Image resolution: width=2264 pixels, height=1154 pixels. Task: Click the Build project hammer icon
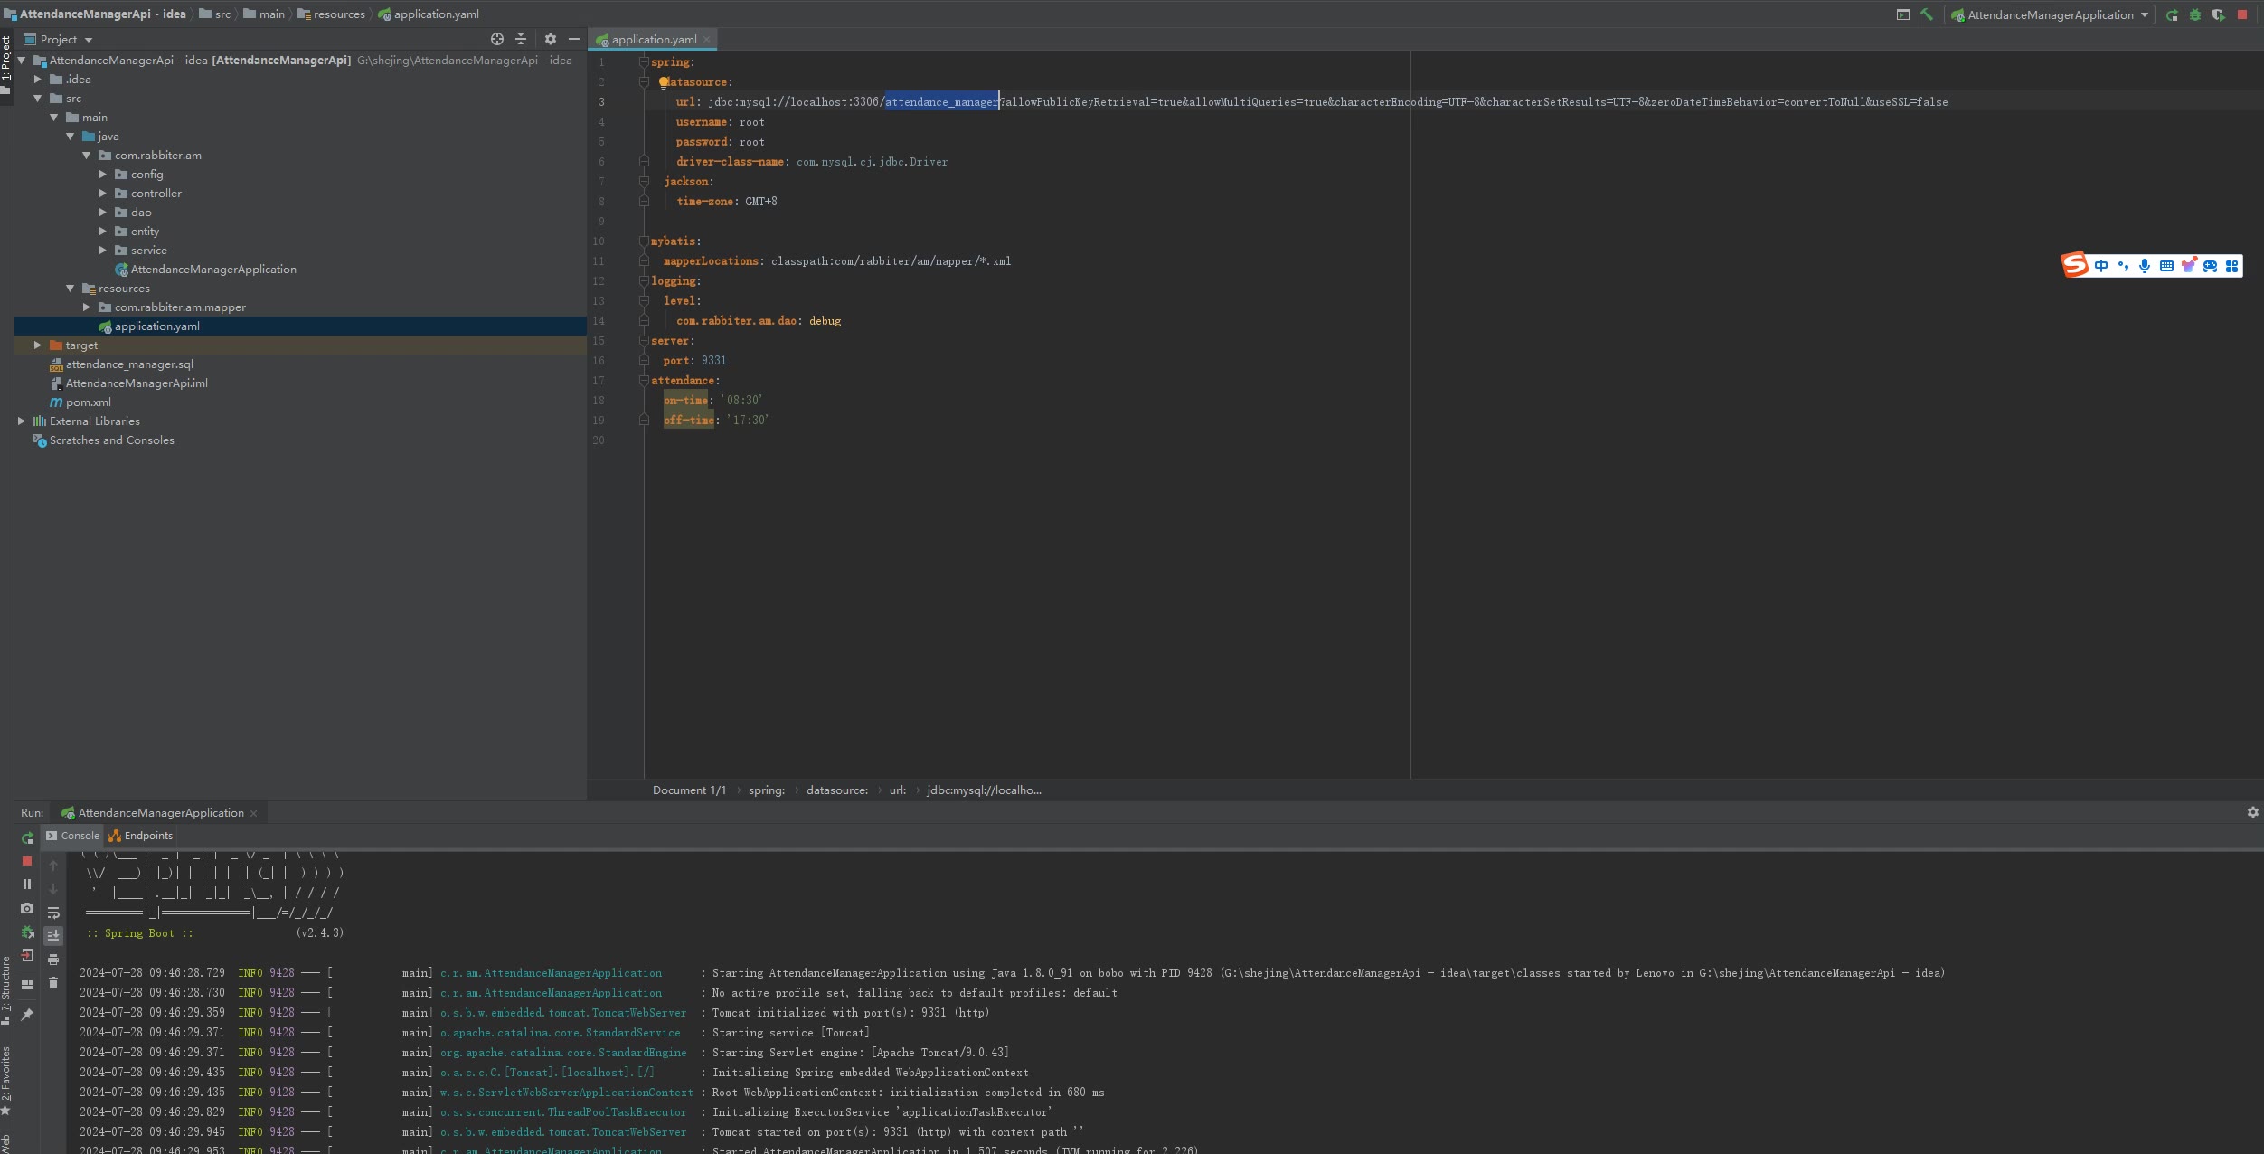pos(1926,14)
